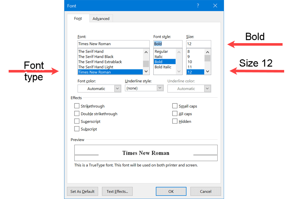Turn on All caps
Image resolution: width=288 pixels, height=199 pixels.
pyautogui.click(x=175, y=113)
